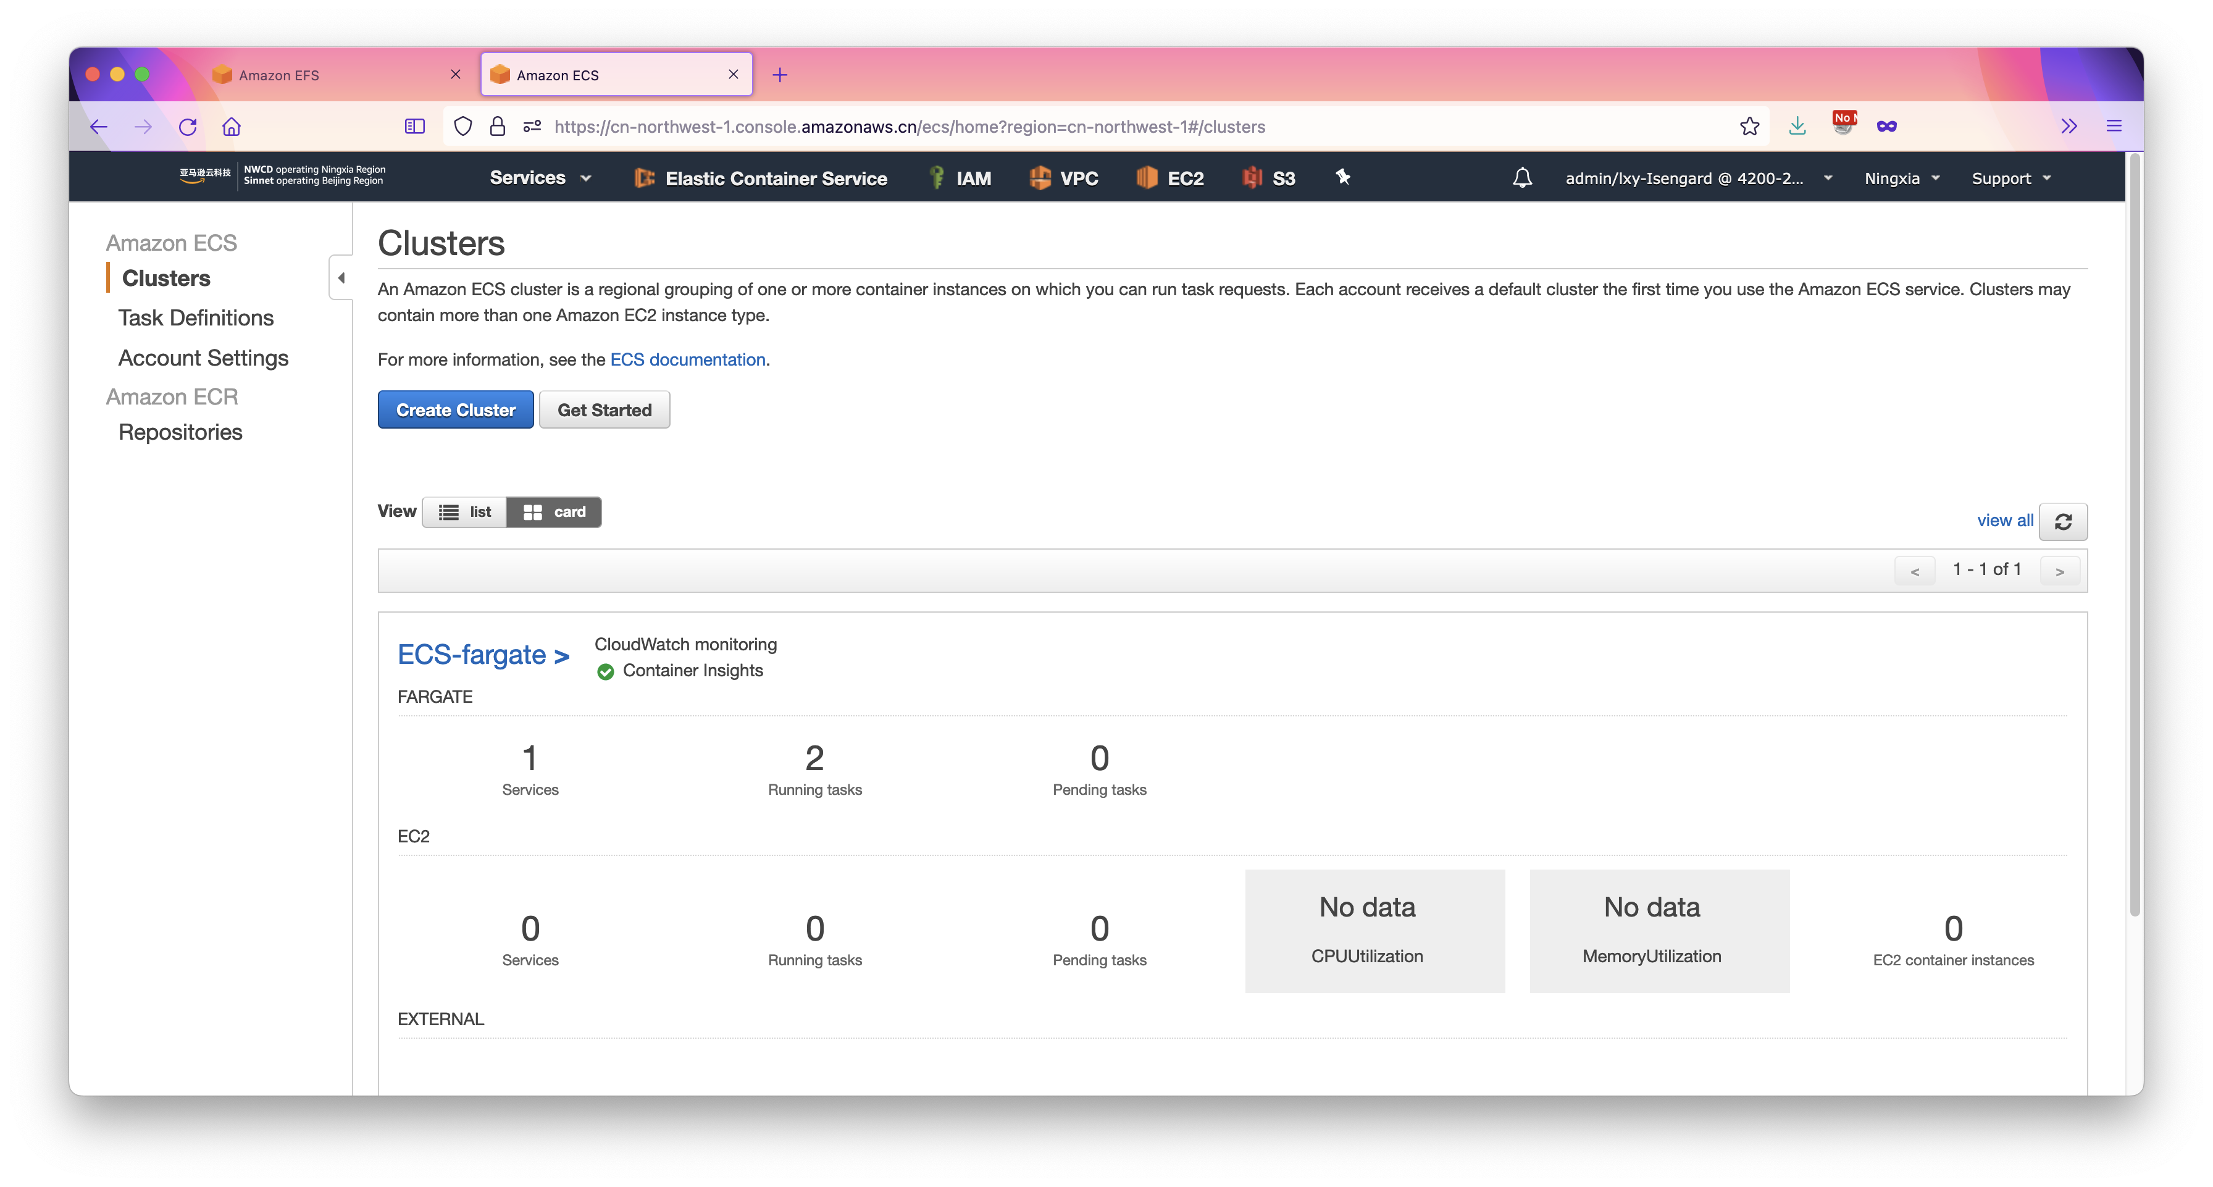Image resolution: width=2213 pixels, height=1187 pixels.
Task: Click the FARGATE Running tasks count 2
Action: tap(814, 758)
